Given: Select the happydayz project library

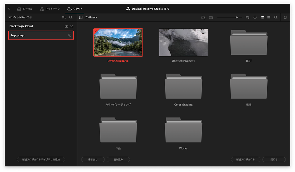Looking at the screenshot, I should point(41,35).
